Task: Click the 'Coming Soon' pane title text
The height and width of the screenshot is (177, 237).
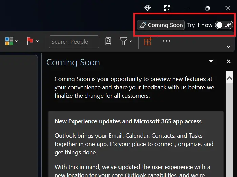Action: point(73,62)
